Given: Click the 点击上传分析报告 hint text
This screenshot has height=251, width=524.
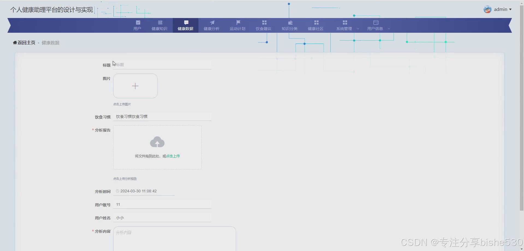Looking at the screenshot, I should point(125,179).
